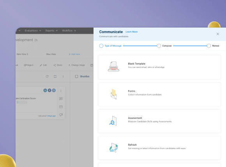This screenshot has height=167, width=226.
Task: Open the Workflow dropdown menu
Action: tap(69, 31)
